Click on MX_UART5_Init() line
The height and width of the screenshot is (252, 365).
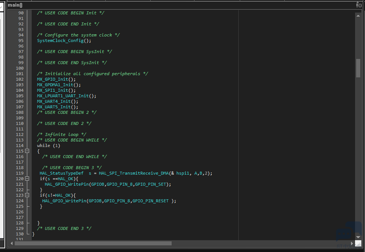pos(57,107)
